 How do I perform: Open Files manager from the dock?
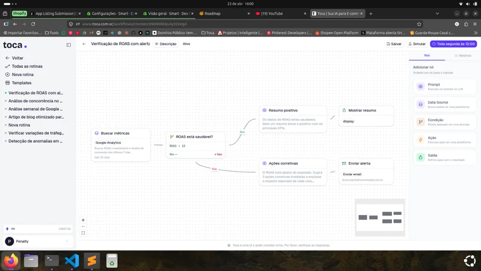pos(31,261)
